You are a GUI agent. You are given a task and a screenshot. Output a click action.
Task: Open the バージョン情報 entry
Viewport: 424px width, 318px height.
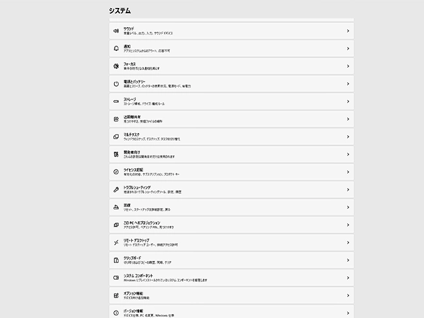point(231,312)
